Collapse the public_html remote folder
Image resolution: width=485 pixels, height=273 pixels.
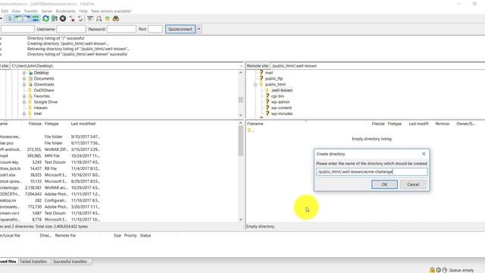[x=255, y=84]
